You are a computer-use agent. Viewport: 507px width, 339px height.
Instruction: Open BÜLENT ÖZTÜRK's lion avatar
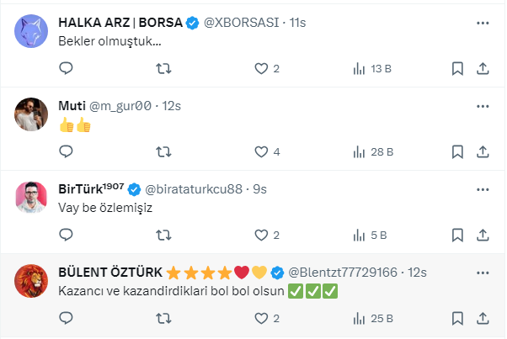(31, 282)
